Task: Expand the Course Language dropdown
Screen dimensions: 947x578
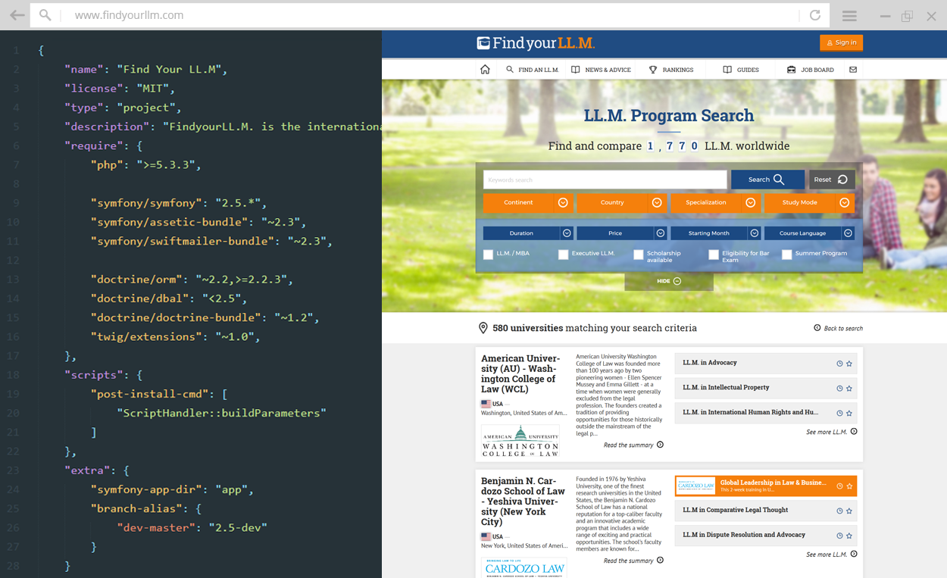Action: pyautogui.click(x=808, y=233)
